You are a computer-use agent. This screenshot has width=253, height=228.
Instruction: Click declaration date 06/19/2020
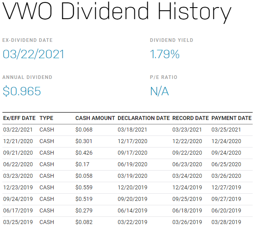click(132, 164)
